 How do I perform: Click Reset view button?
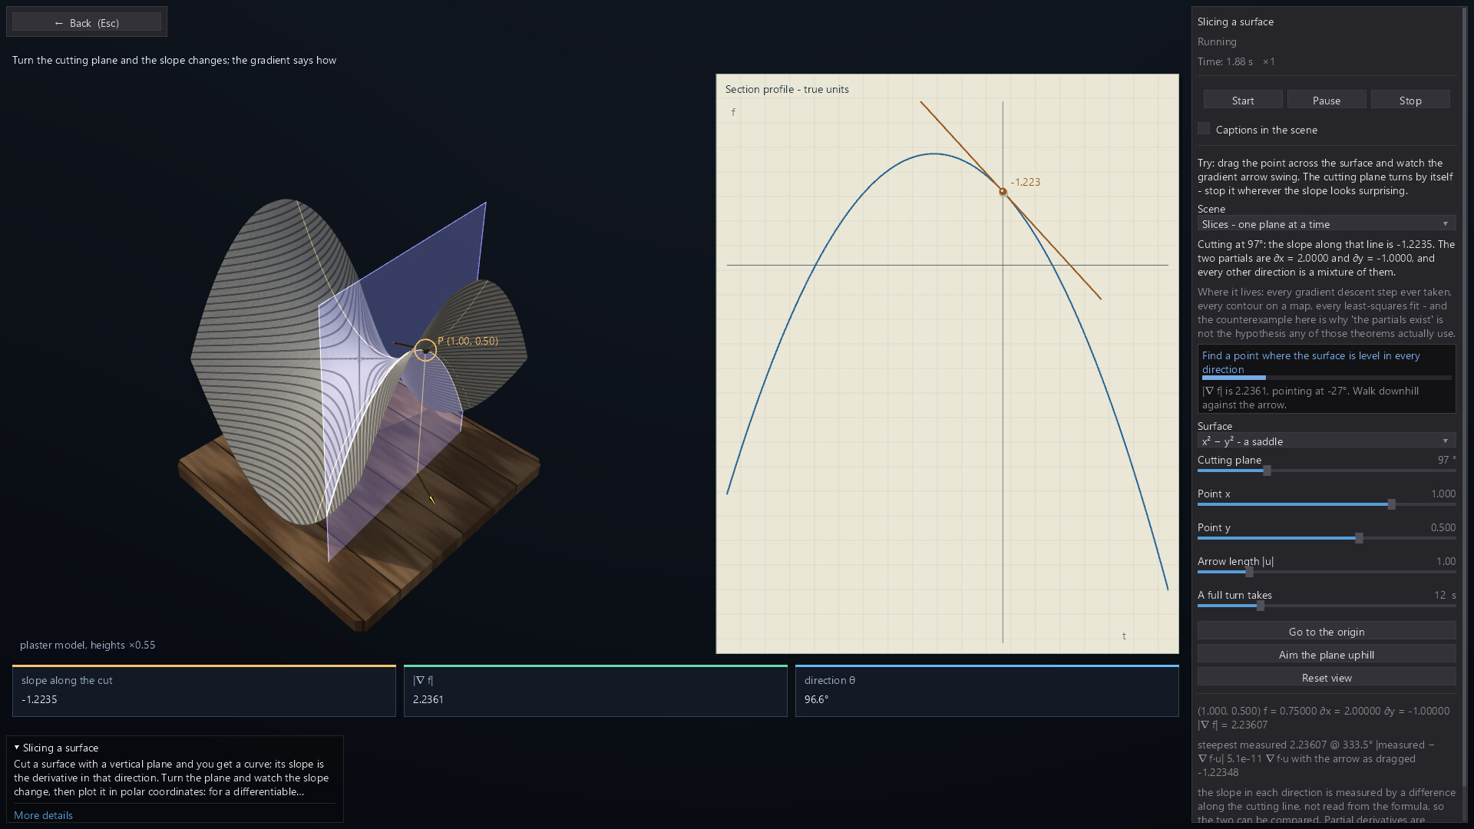point(1326,677)
